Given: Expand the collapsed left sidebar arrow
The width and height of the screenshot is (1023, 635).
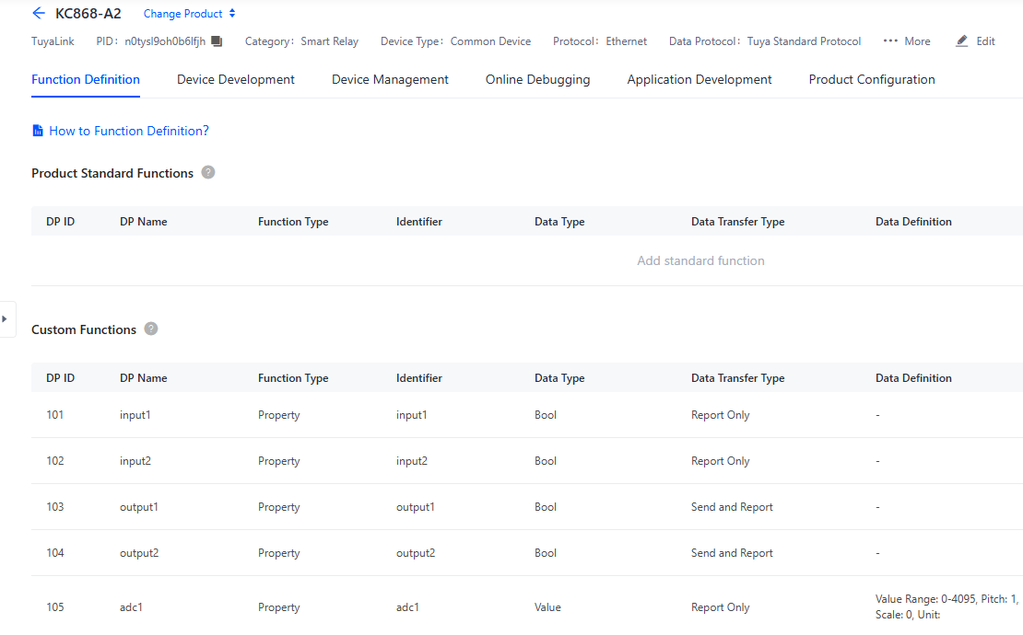Looking at the screenshot, I should tap(5, 318).
